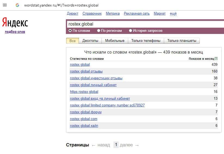Screen dimensions: 224x154
Task: Open rostex global limited company number link
Action: [107, 105]
